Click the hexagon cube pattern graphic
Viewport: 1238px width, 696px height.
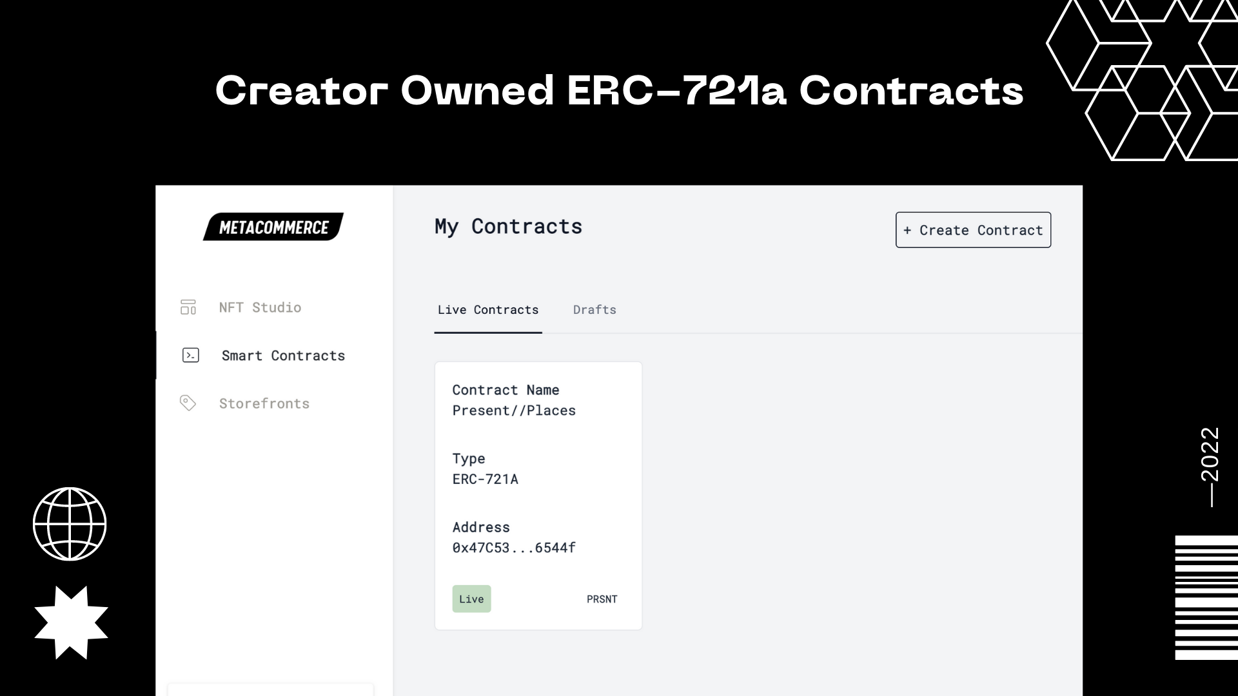tap(1142, 80)
